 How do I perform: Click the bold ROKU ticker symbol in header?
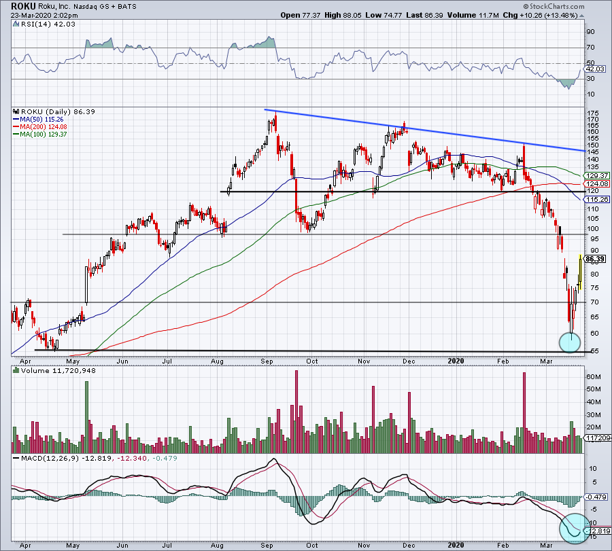[x=23, y=6]
